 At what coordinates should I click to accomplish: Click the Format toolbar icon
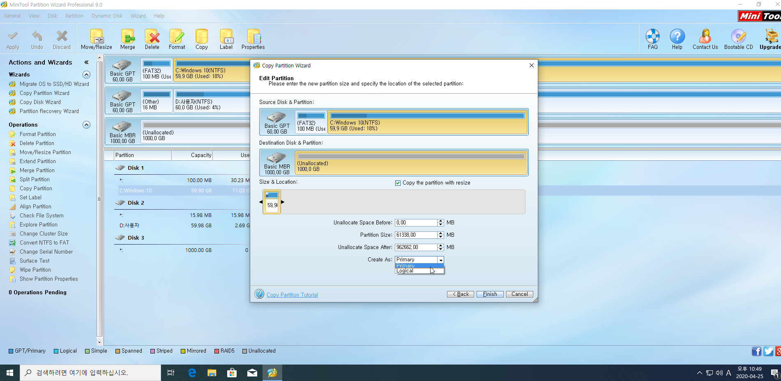(x=177, y=39)
